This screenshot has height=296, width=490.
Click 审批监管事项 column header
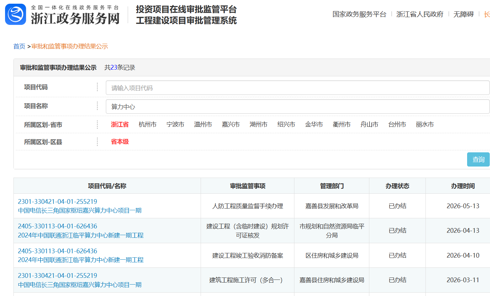click(x=248, y=186)
